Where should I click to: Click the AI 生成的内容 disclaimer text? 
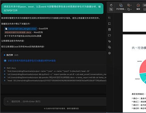pyautogui.click(x=61, y=108)
